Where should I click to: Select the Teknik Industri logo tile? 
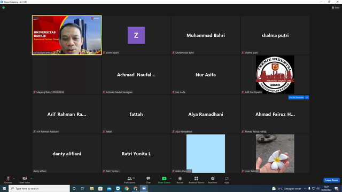[x=275, y=75]
